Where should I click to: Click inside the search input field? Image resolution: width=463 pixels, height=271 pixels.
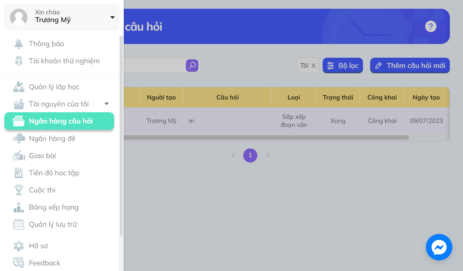(x=155, y=65)
